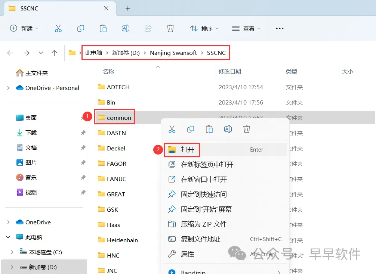This screenshot has height=274, width=376.
Task: Go forward with the forward arrow
Action: pos(27,53)
